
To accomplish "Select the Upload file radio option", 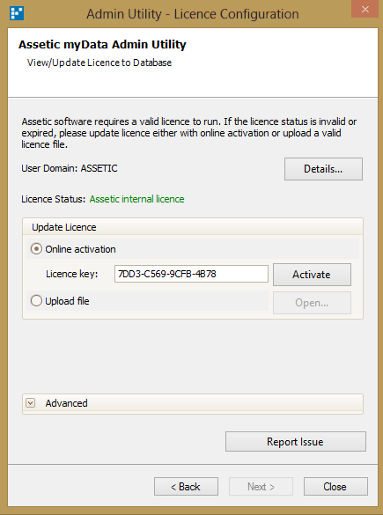I will pyautogui.click(x=36, y=301).
